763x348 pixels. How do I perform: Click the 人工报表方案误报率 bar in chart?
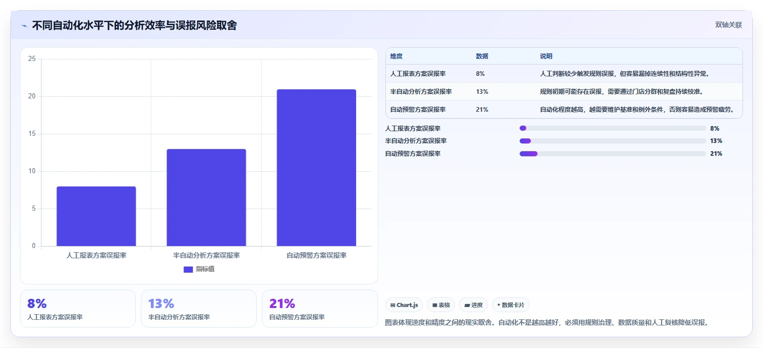point(96,216)
